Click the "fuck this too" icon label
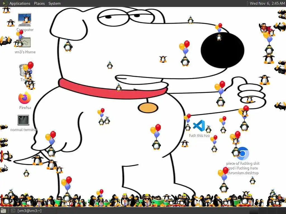 click(199, 136)
